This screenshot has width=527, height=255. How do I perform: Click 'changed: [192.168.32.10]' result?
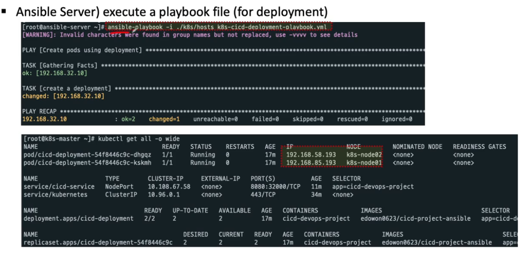point(63,96)
